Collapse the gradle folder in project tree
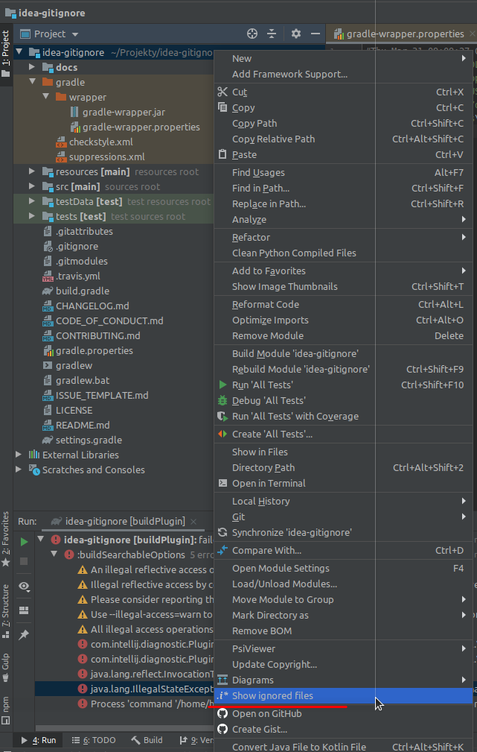Image resolution: width=477 pixels, height=752 pixels. click(31, 82)
